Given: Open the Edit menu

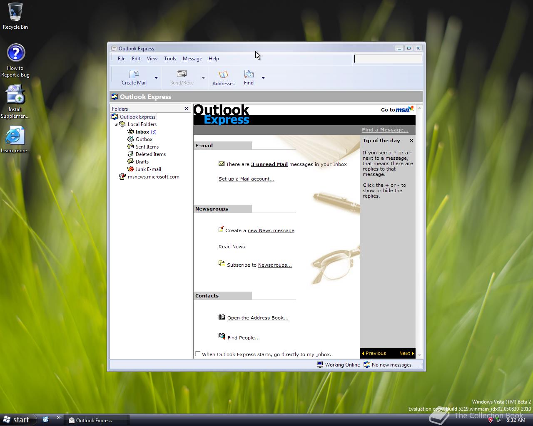Looking at the screenshot, I should [x=136, y=59].
